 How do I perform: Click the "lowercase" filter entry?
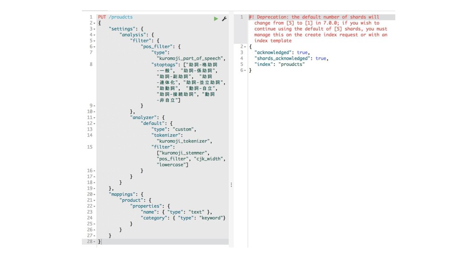171,165
